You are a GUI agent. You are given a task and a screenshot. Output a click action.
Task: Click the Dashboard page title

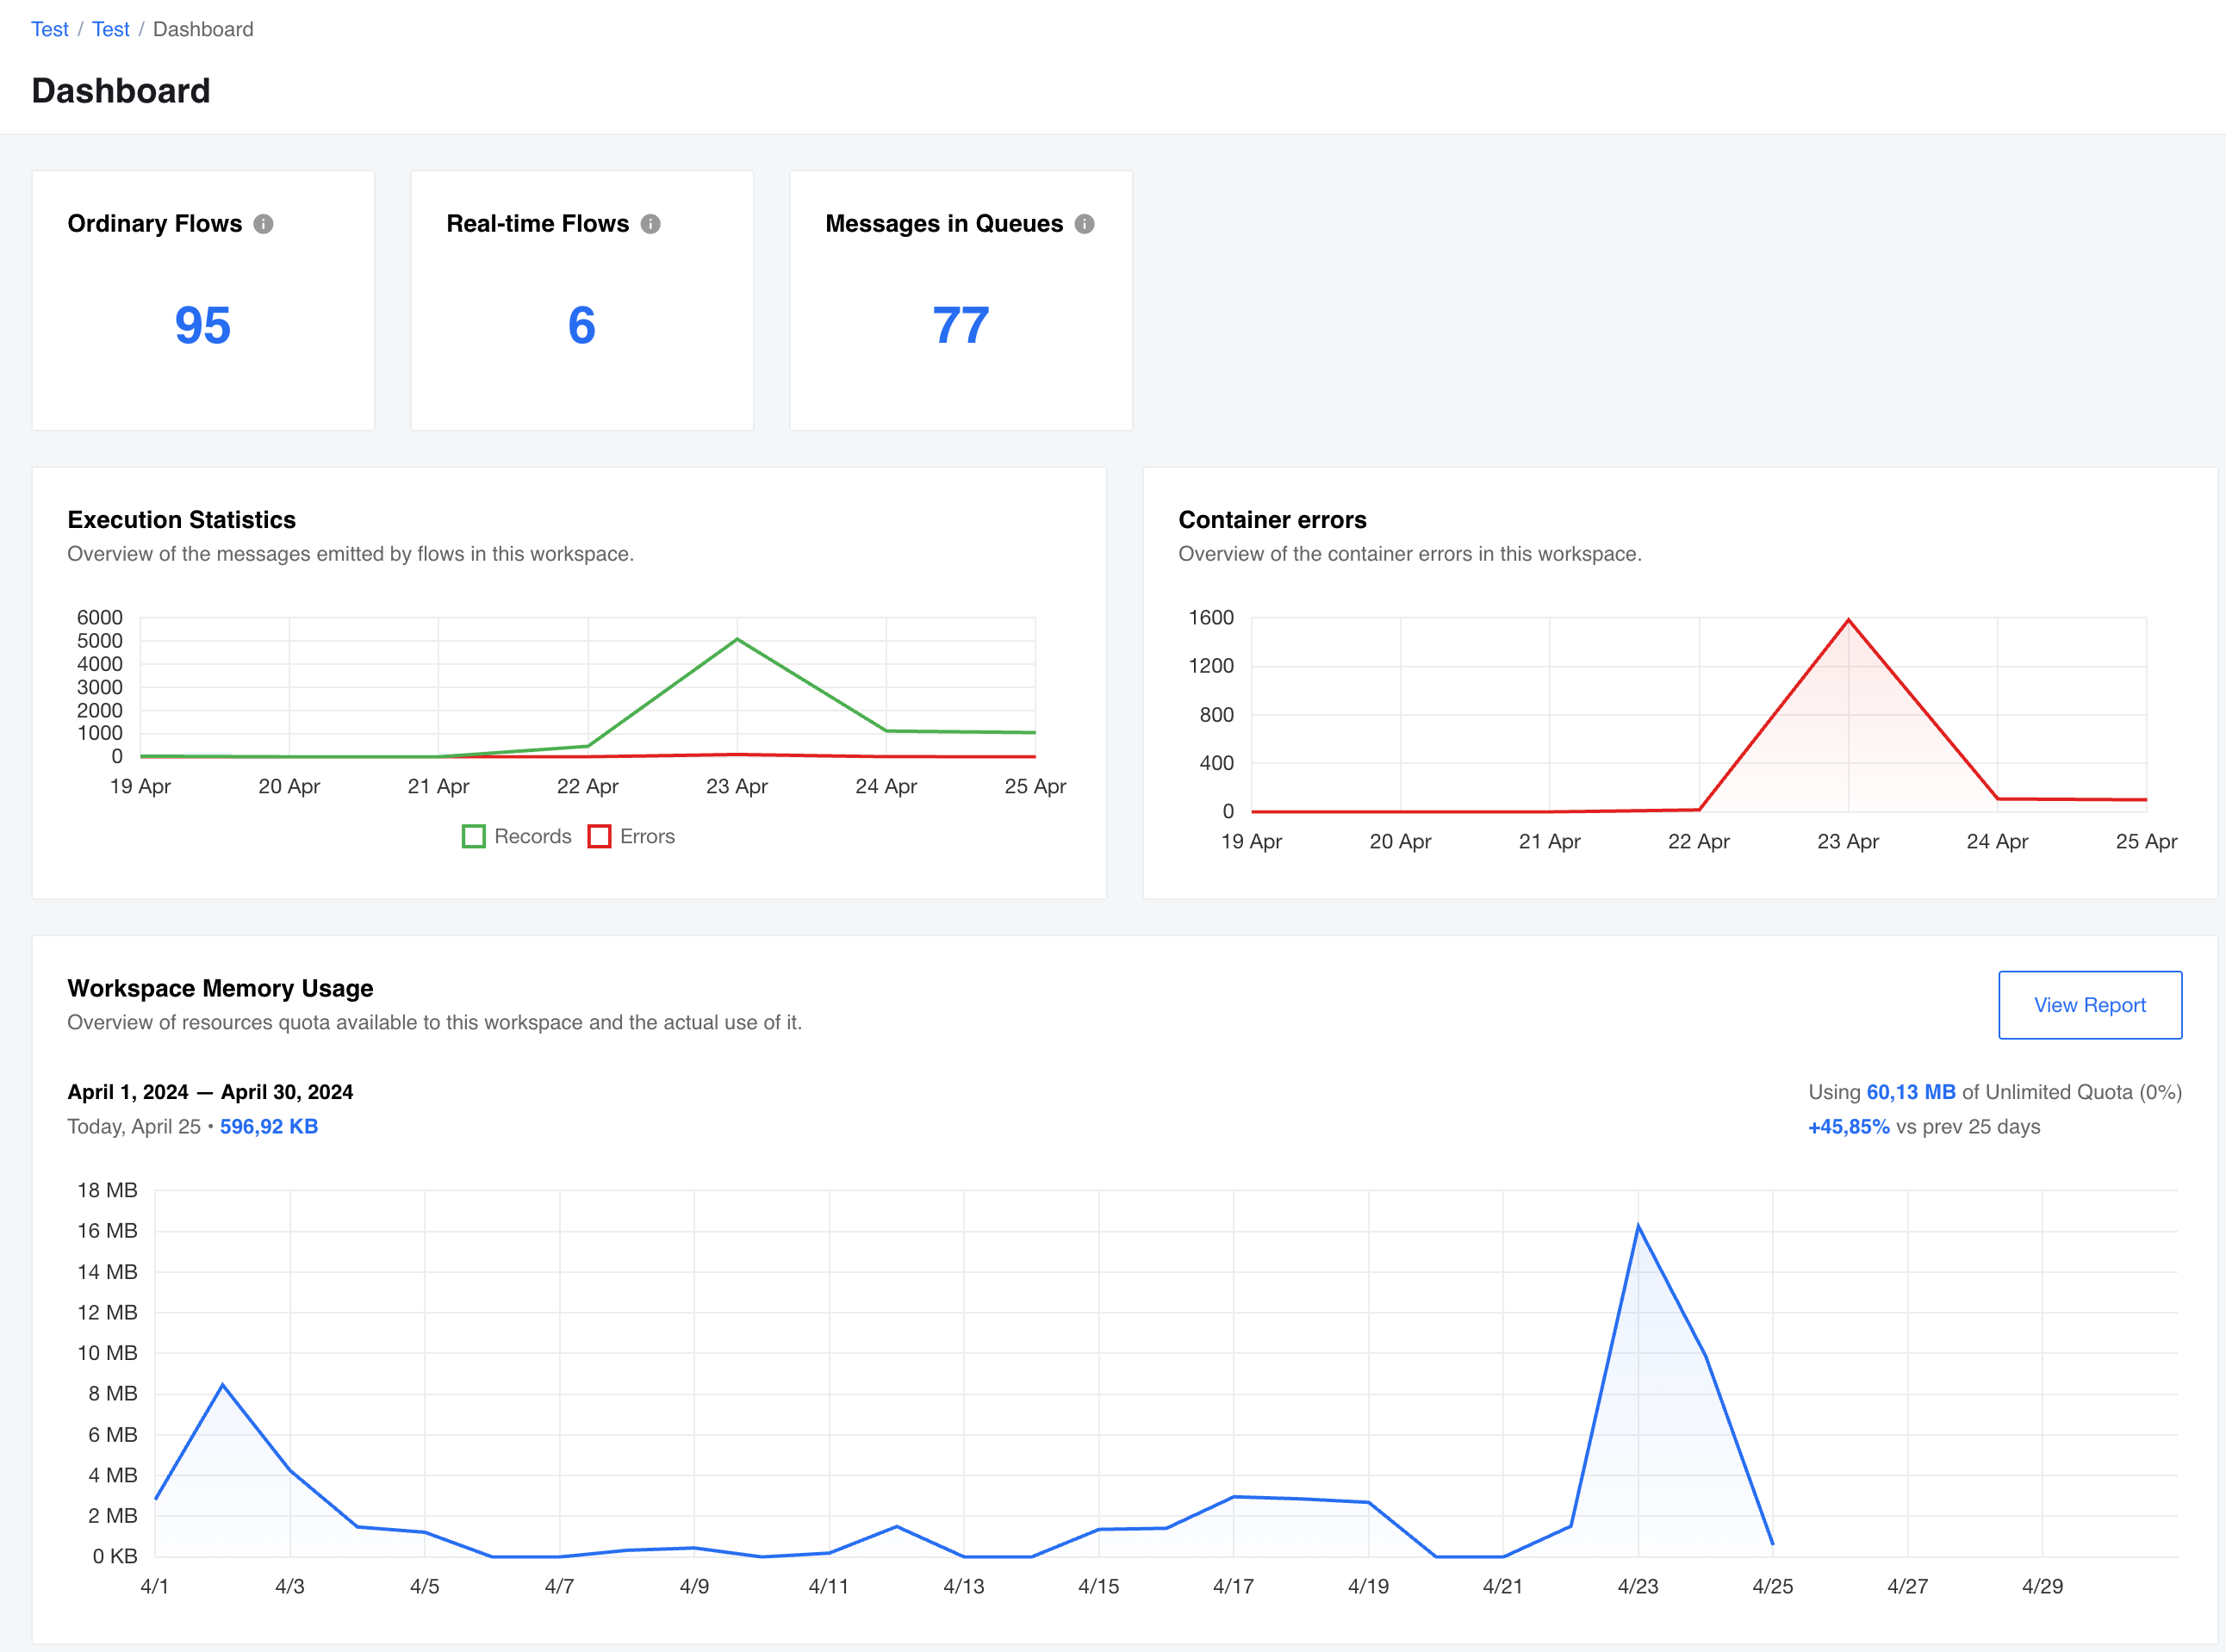point(121,91)
